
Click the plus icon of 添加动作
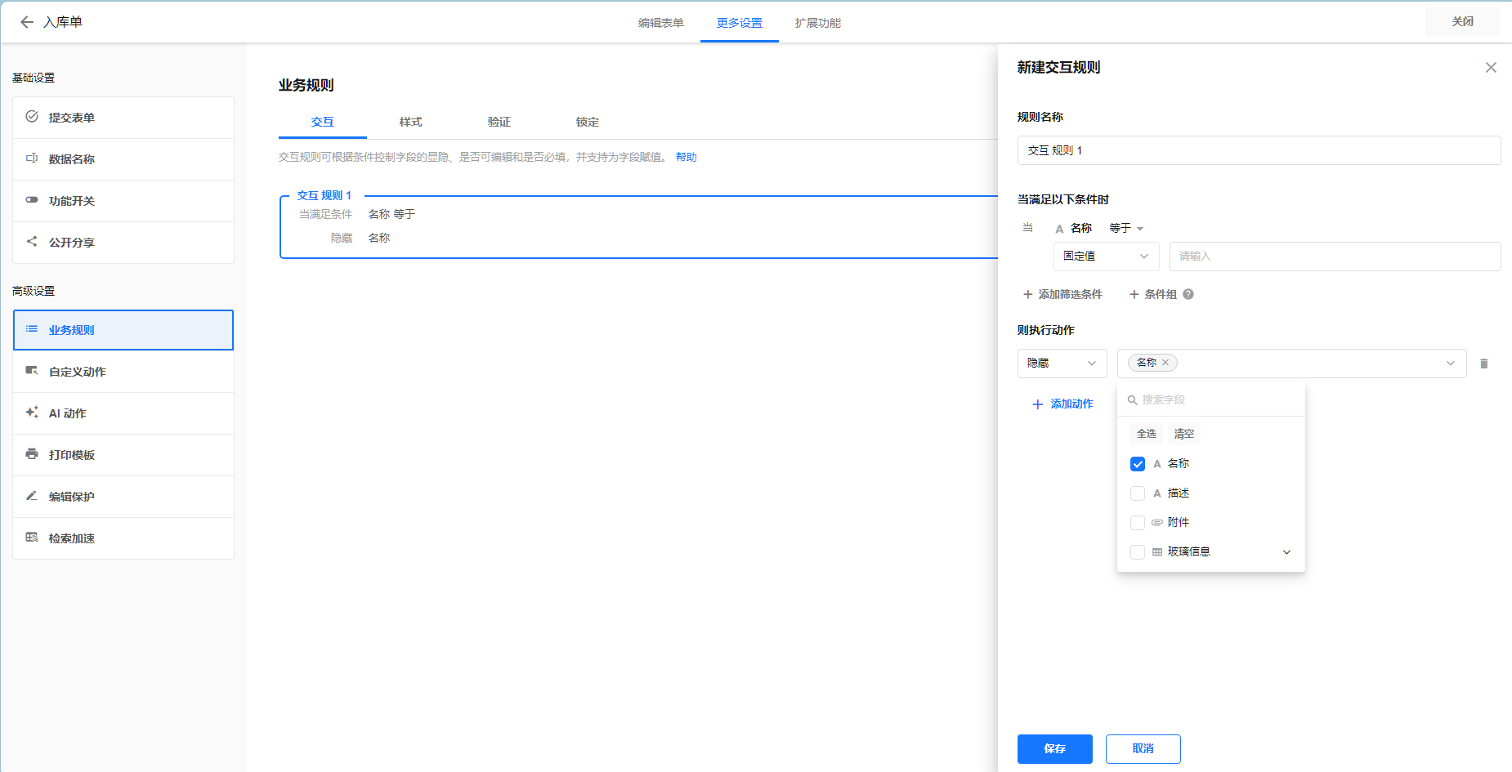point(1038,404)
